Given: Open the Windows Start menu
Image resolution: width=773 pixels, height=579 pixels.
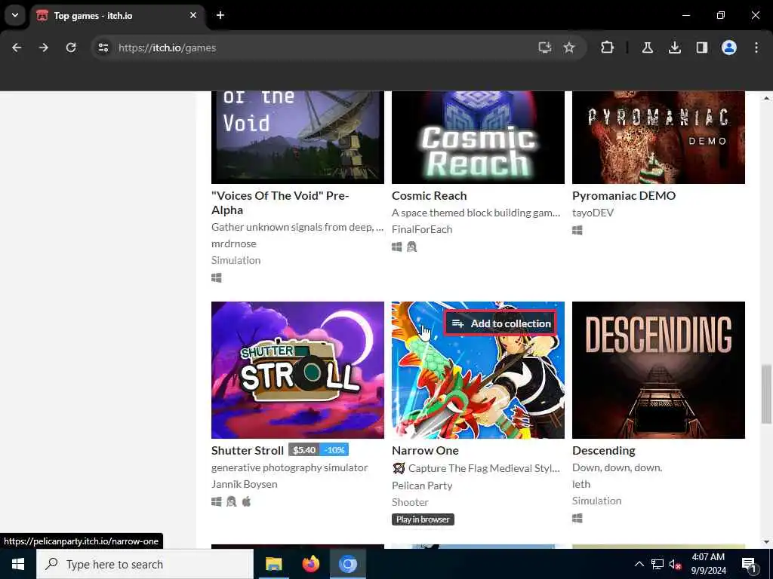Looking at the screenshot, I should point(18,564).
